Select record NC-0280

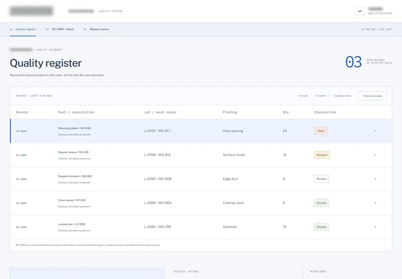point(21,227)
